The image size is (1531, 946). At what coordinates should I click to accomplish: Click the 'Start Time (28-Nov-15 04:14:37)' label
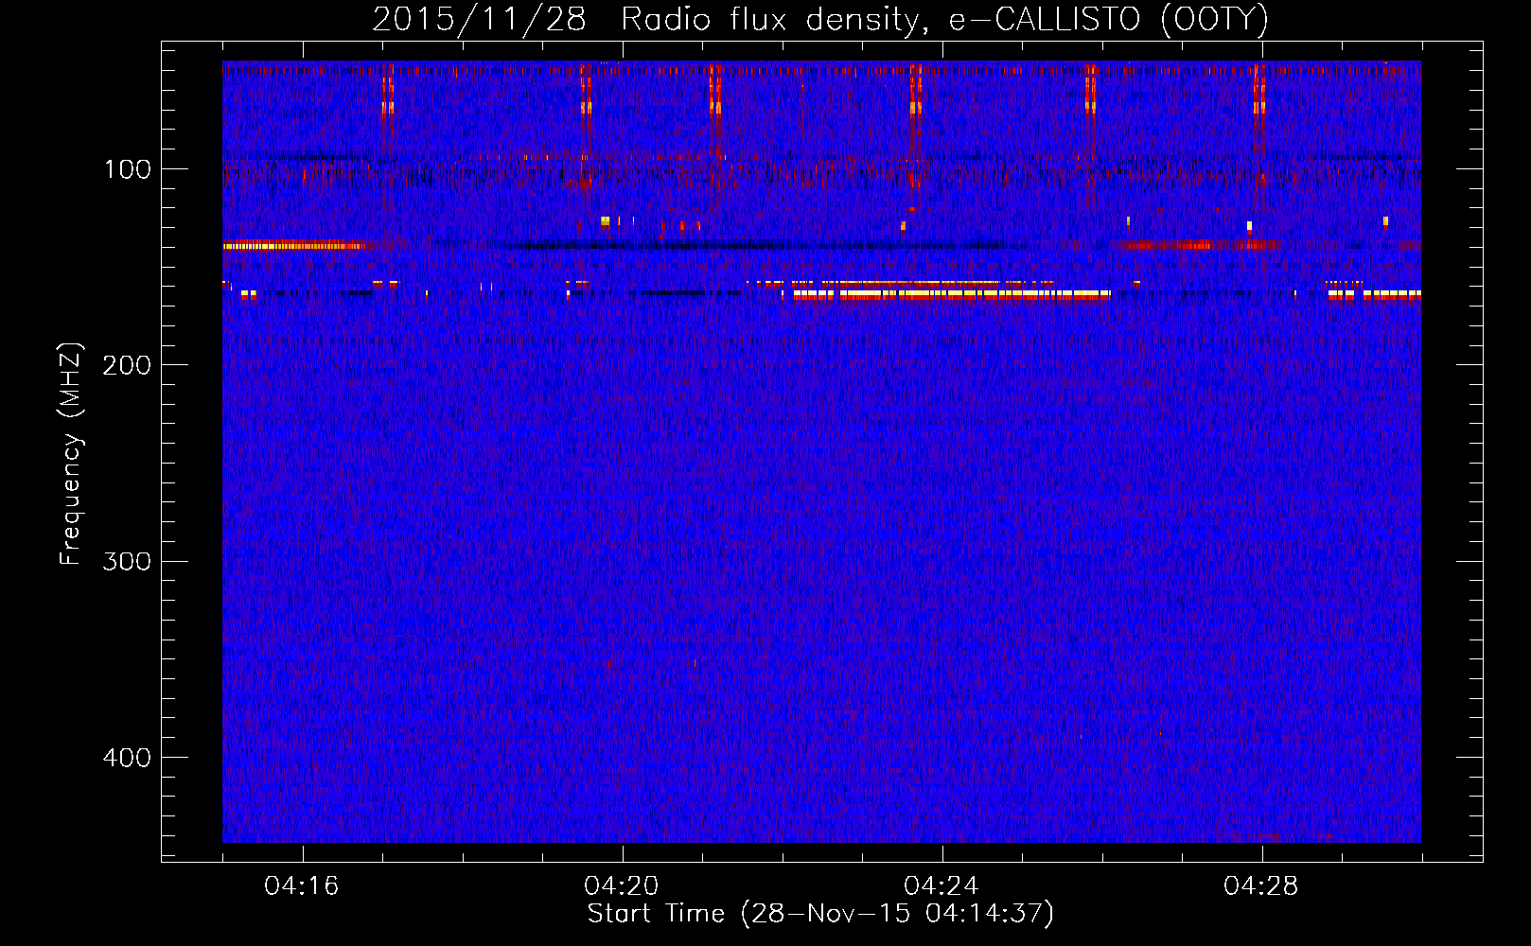pyautogui.click(x=820, y=914)
